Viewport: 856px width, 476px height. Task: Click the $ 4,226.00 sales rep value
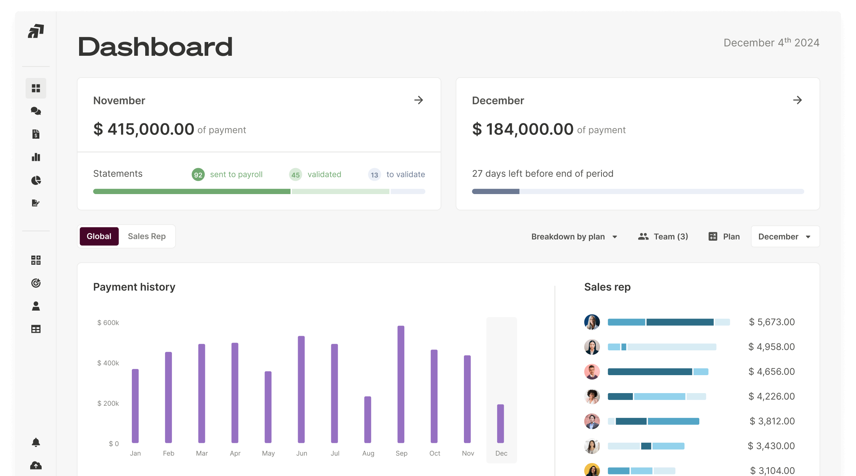772,396
